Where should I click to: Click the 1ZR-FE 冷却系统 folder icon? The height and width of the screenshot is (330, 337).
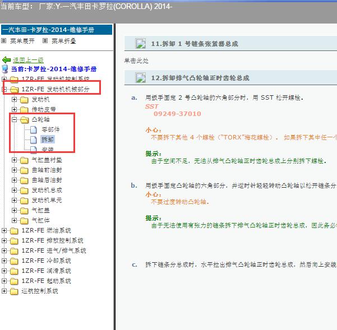[14, 261]
